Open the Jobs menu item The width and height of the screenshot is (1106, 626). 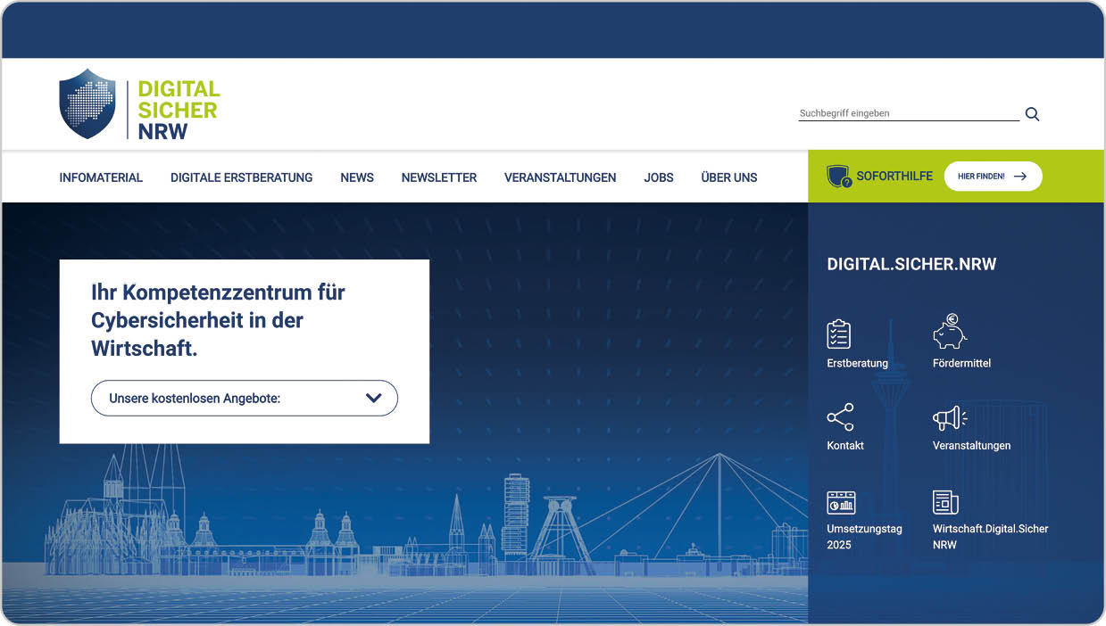click(x=659, y=177)
